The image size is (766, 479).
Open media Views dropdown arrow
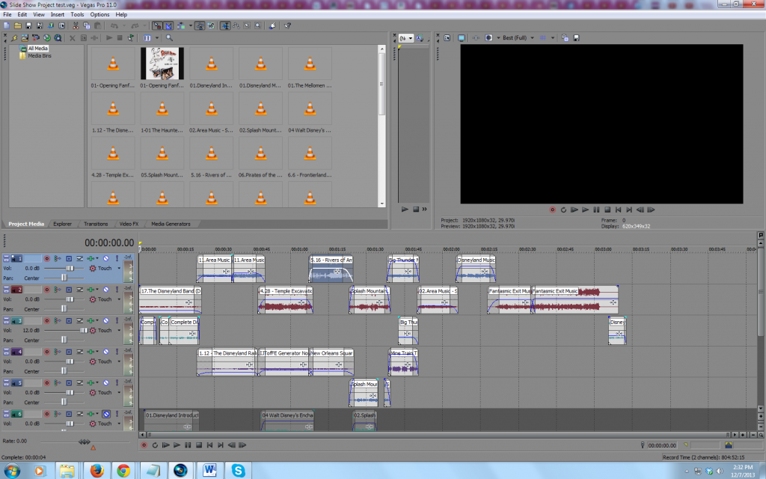point(157,37)
